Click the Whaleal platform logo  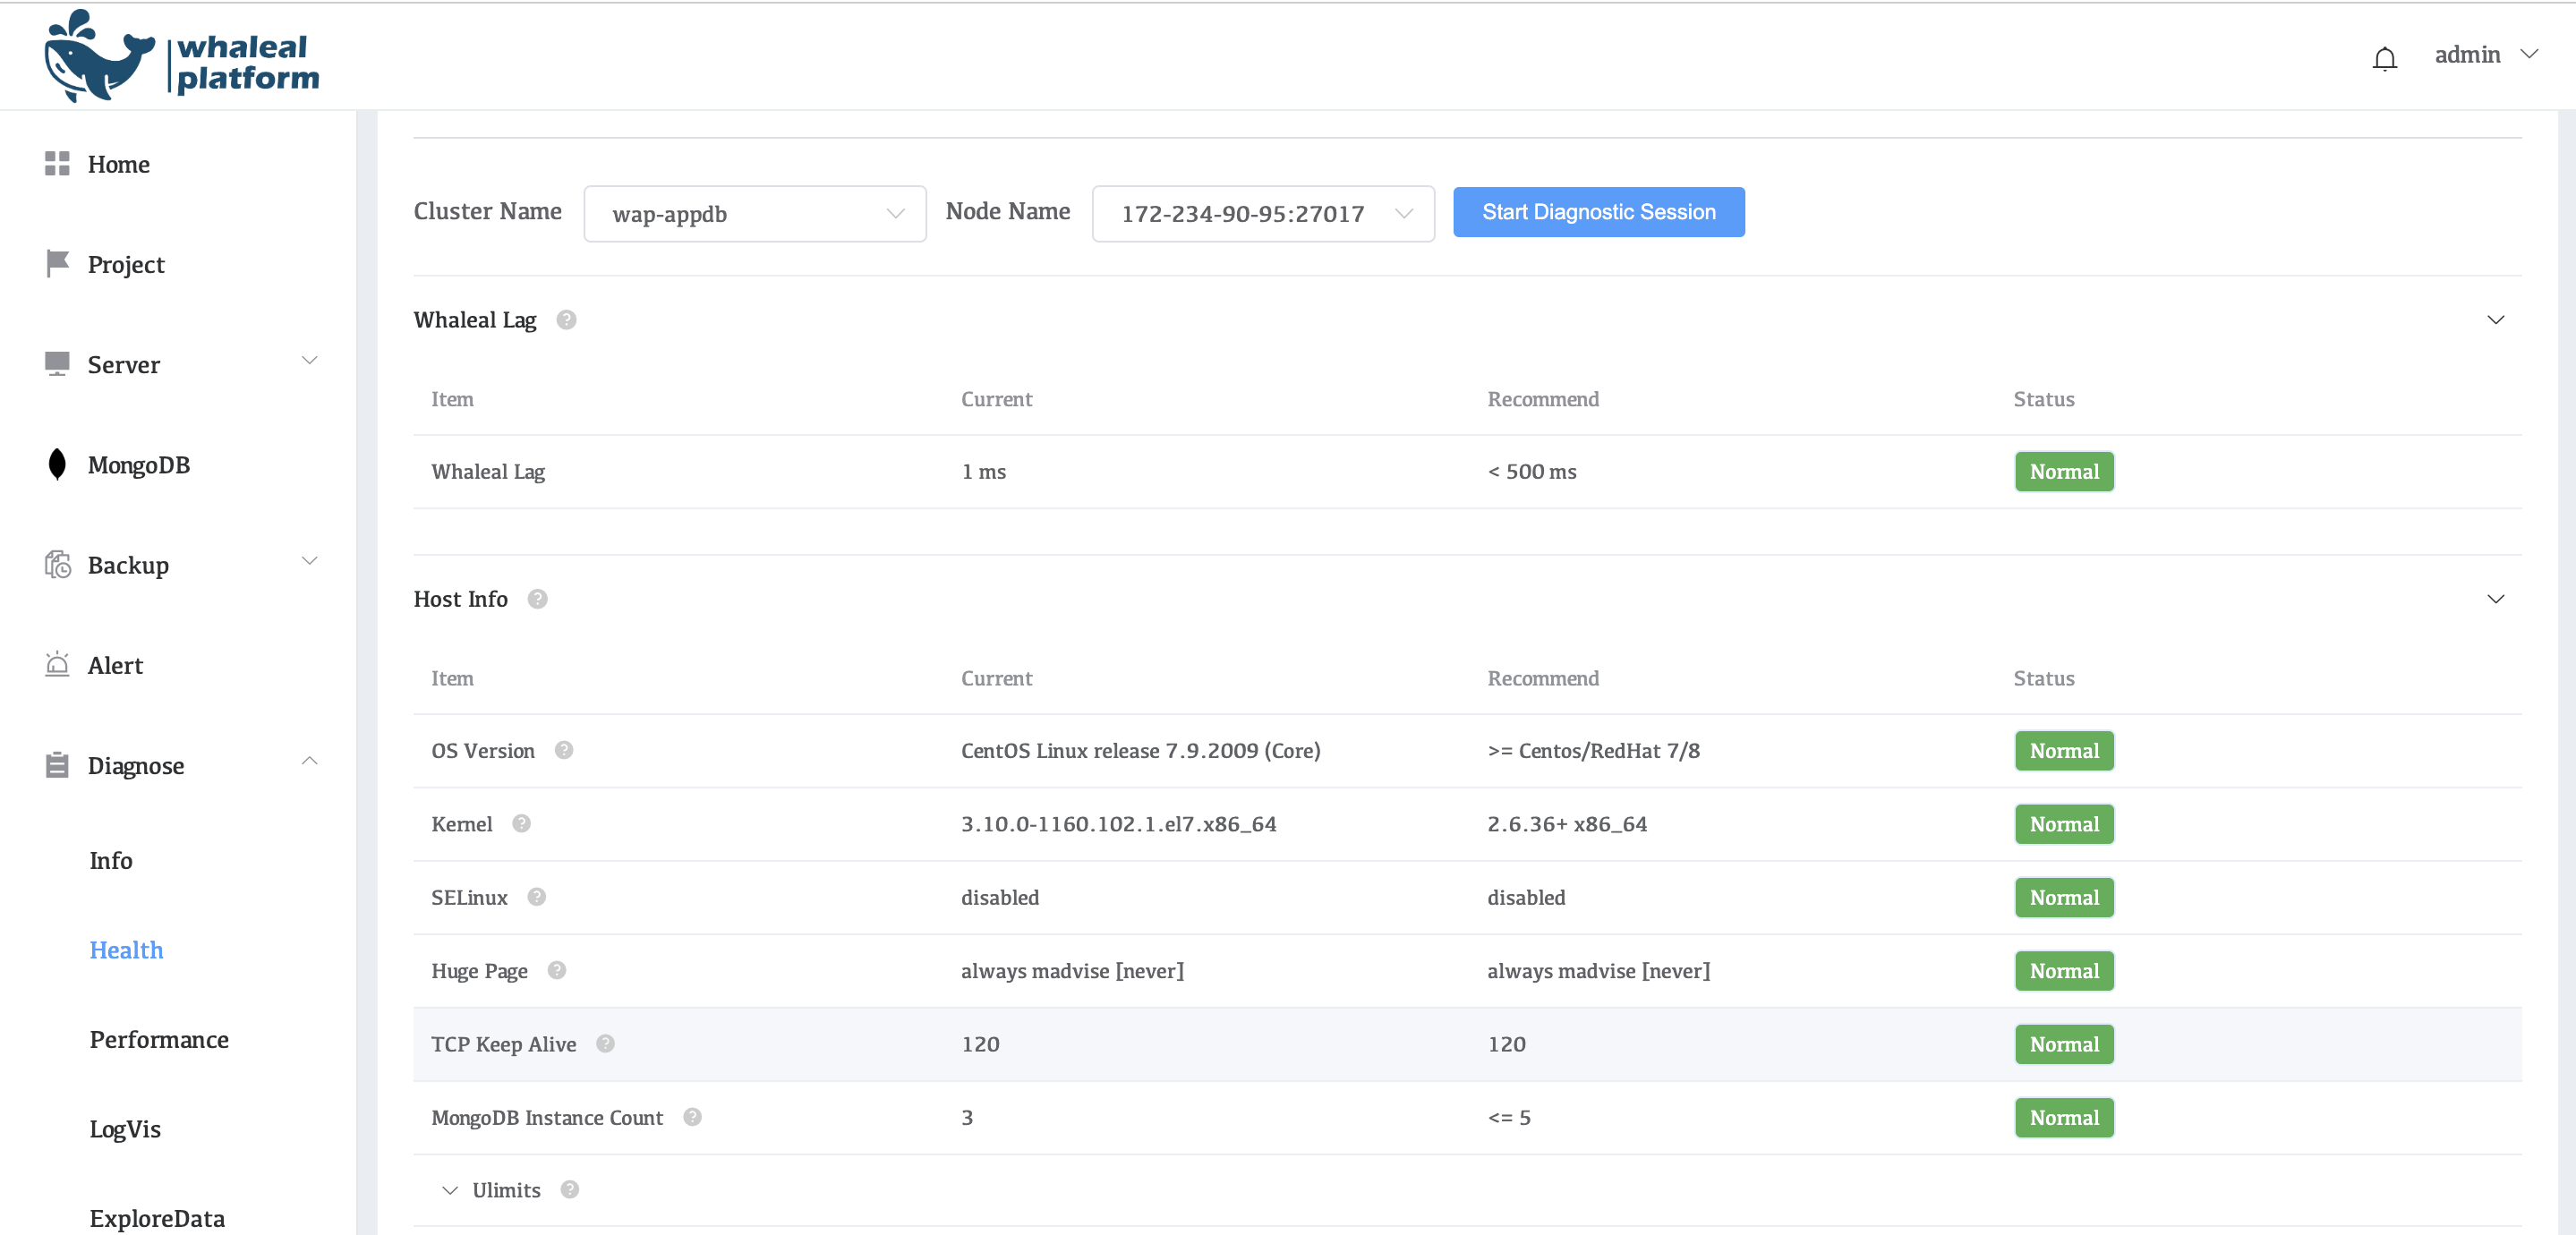click(x=182, y=58)
